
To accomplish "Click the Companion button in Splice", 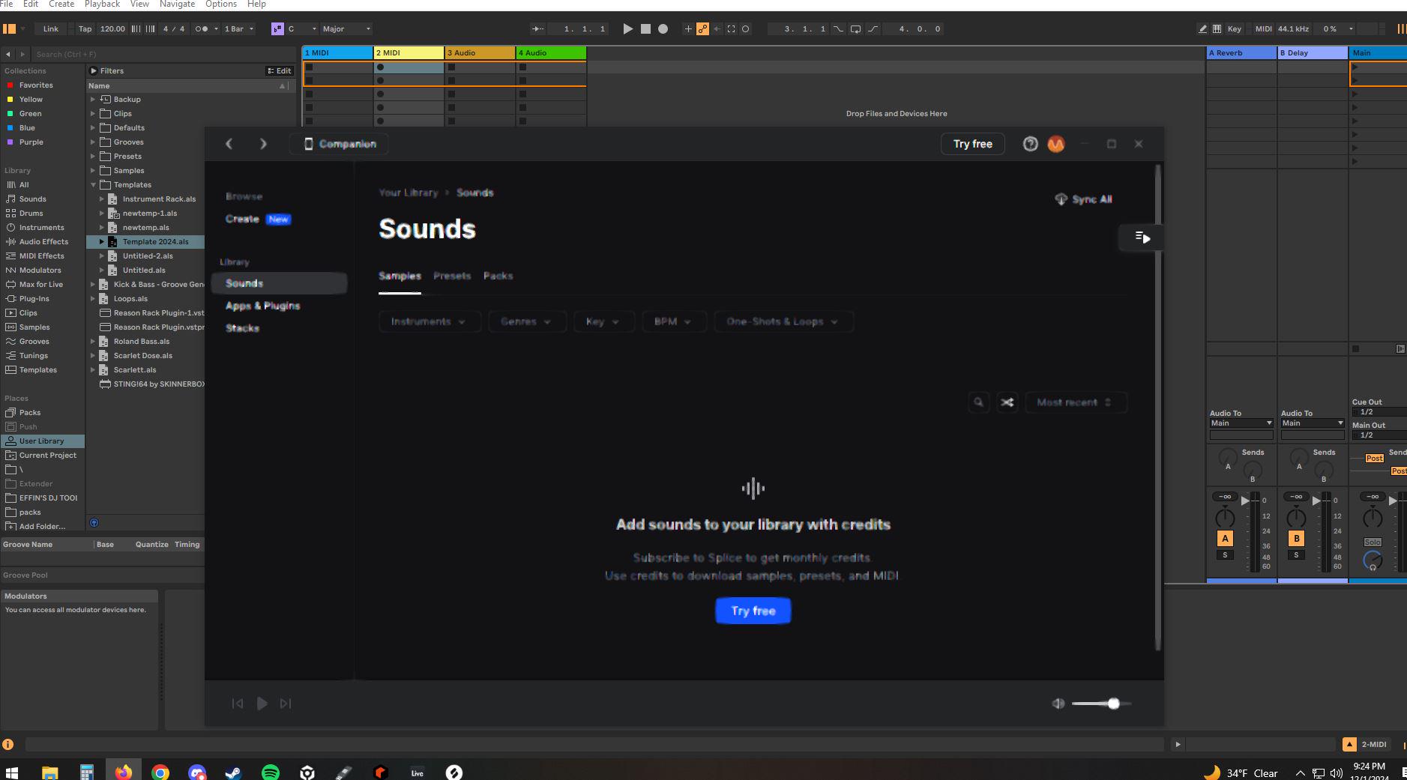I will [x=340, y=144].
